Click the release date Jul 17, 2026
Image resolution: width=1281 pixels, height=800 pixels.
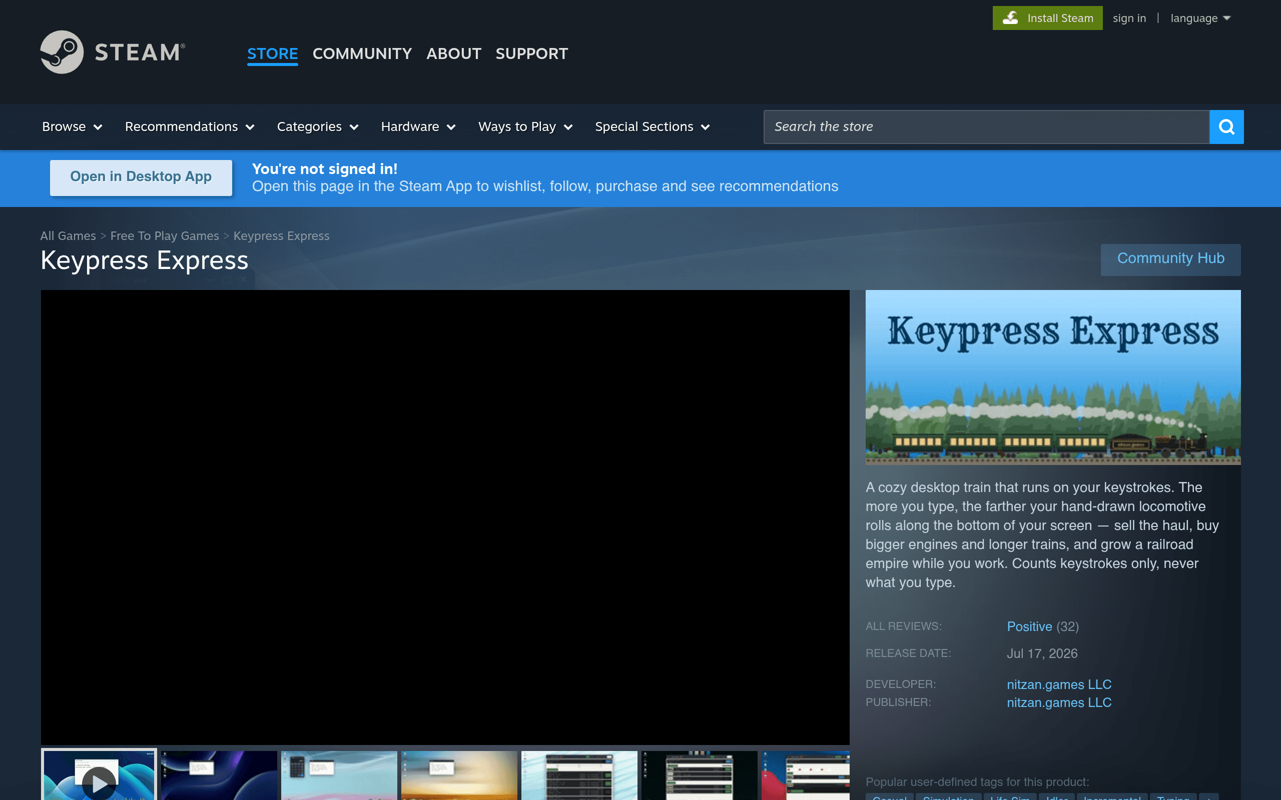point(1042,653)
